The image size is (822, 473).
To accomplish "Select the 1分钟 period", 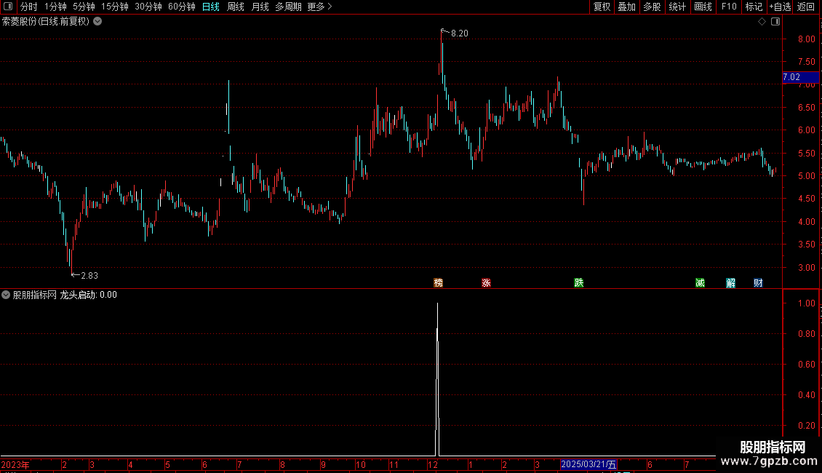I will [x=55, y=7].
